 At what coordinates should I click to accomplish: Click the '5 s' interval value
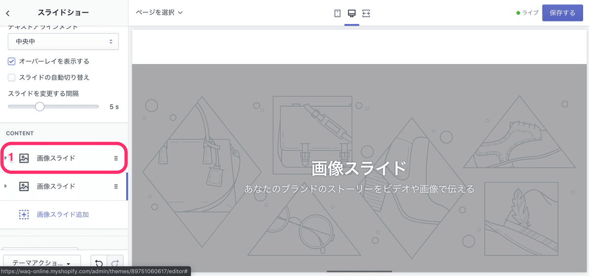click(x=114, y=106)
